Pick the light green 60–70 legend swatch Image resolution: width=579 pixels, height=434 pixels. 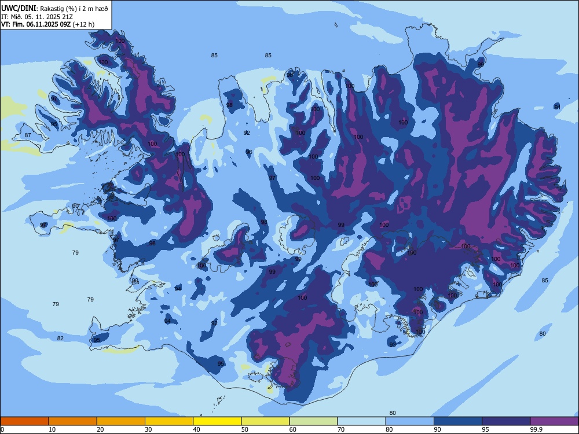tap(313, 421)
